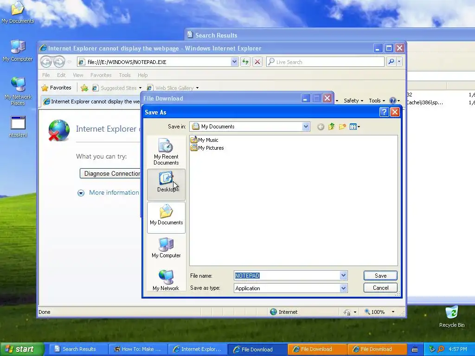Select the My Pictures folder
The width and height of the screenshot is (475, 356).
pos(207,148)
